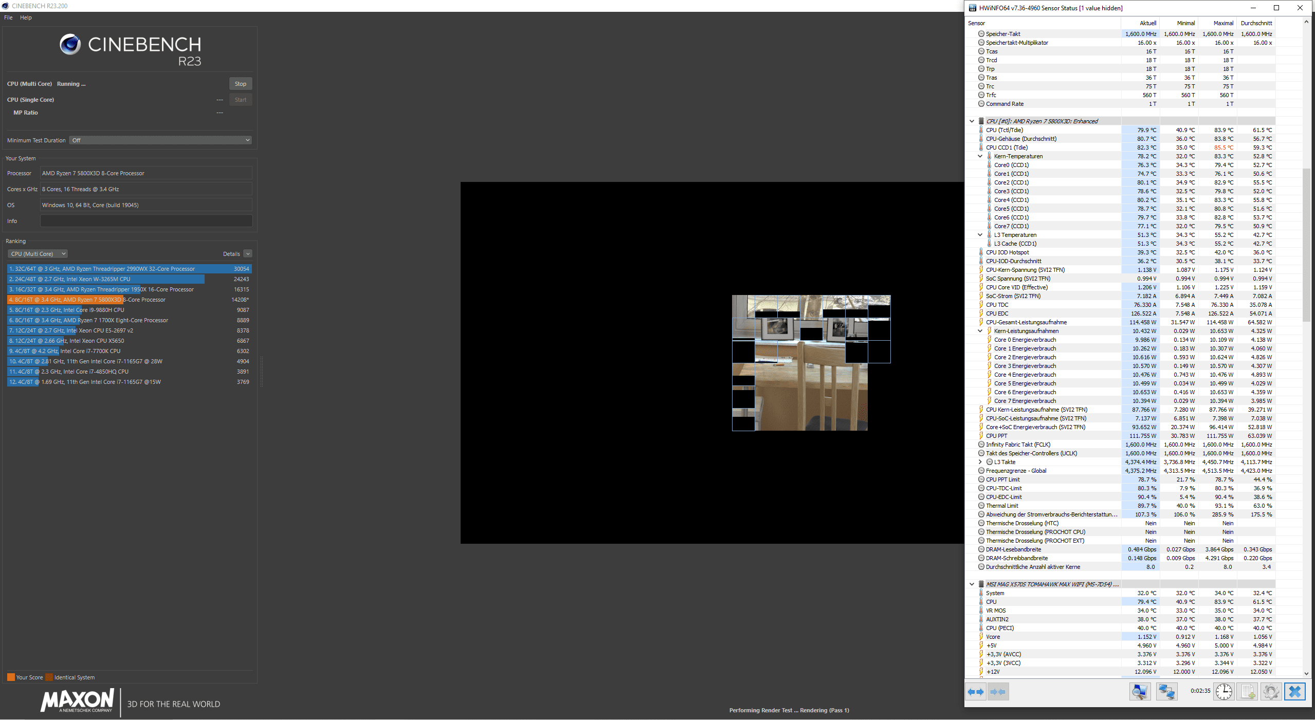Select ranking entry Core i9-9880H
This screenshot has height=720, width=1315.
click(x=129, y=310)
